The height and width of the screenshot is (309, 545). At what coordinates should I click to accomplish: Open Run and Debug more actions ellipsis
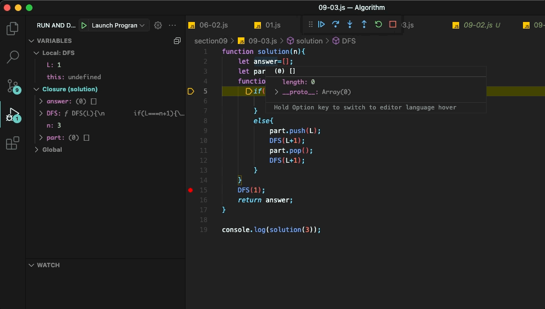tap(172, 25)
